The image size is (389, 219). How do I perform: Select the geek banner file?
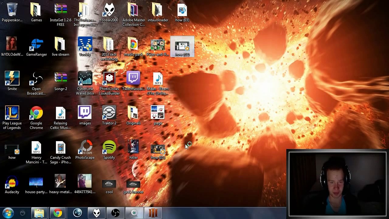click(x=133, y=184)
